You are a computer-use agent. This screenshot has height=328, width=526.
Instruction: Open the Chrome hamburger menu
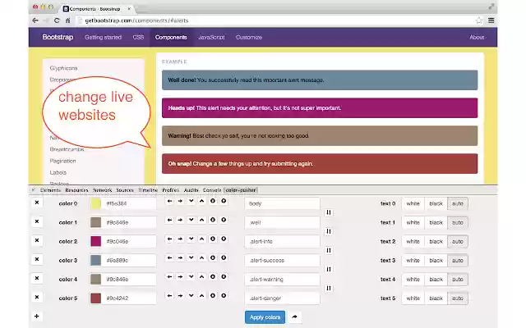click(491, 20)
